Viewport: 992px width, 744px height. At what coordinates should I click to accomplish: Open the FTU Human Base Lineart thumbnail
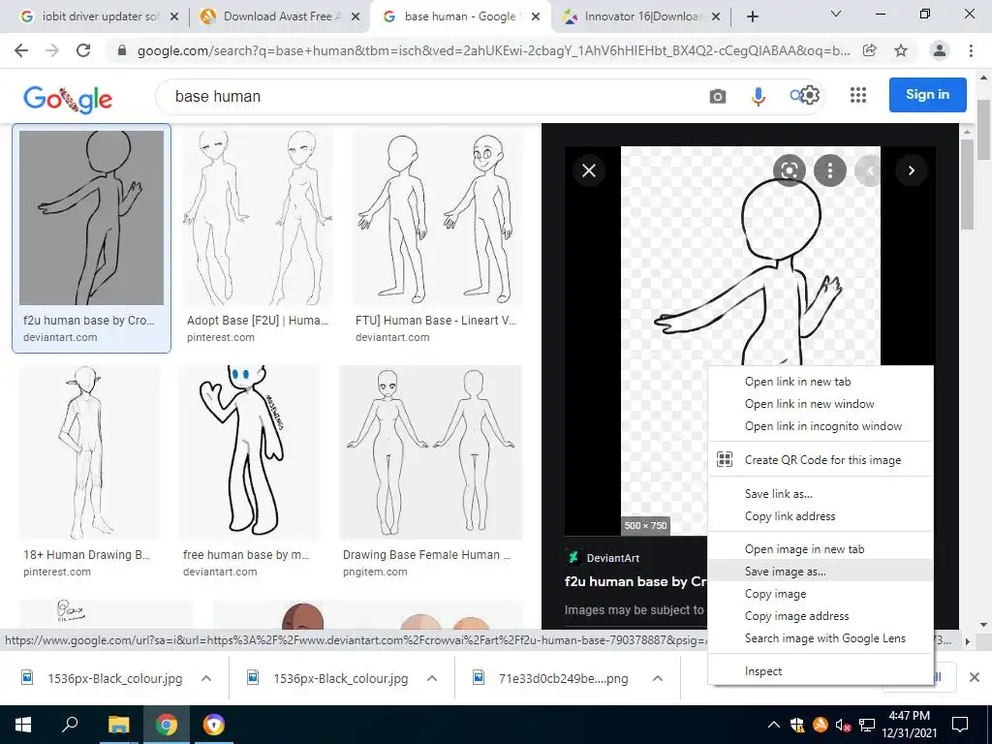coord(437,218)
